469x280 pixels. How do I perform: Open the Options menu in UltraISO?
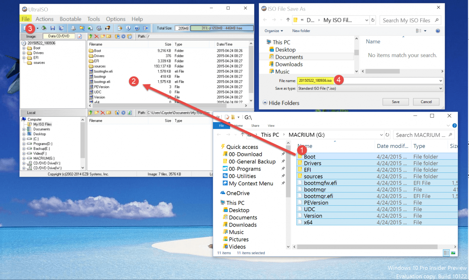click(x=116, y=19)
